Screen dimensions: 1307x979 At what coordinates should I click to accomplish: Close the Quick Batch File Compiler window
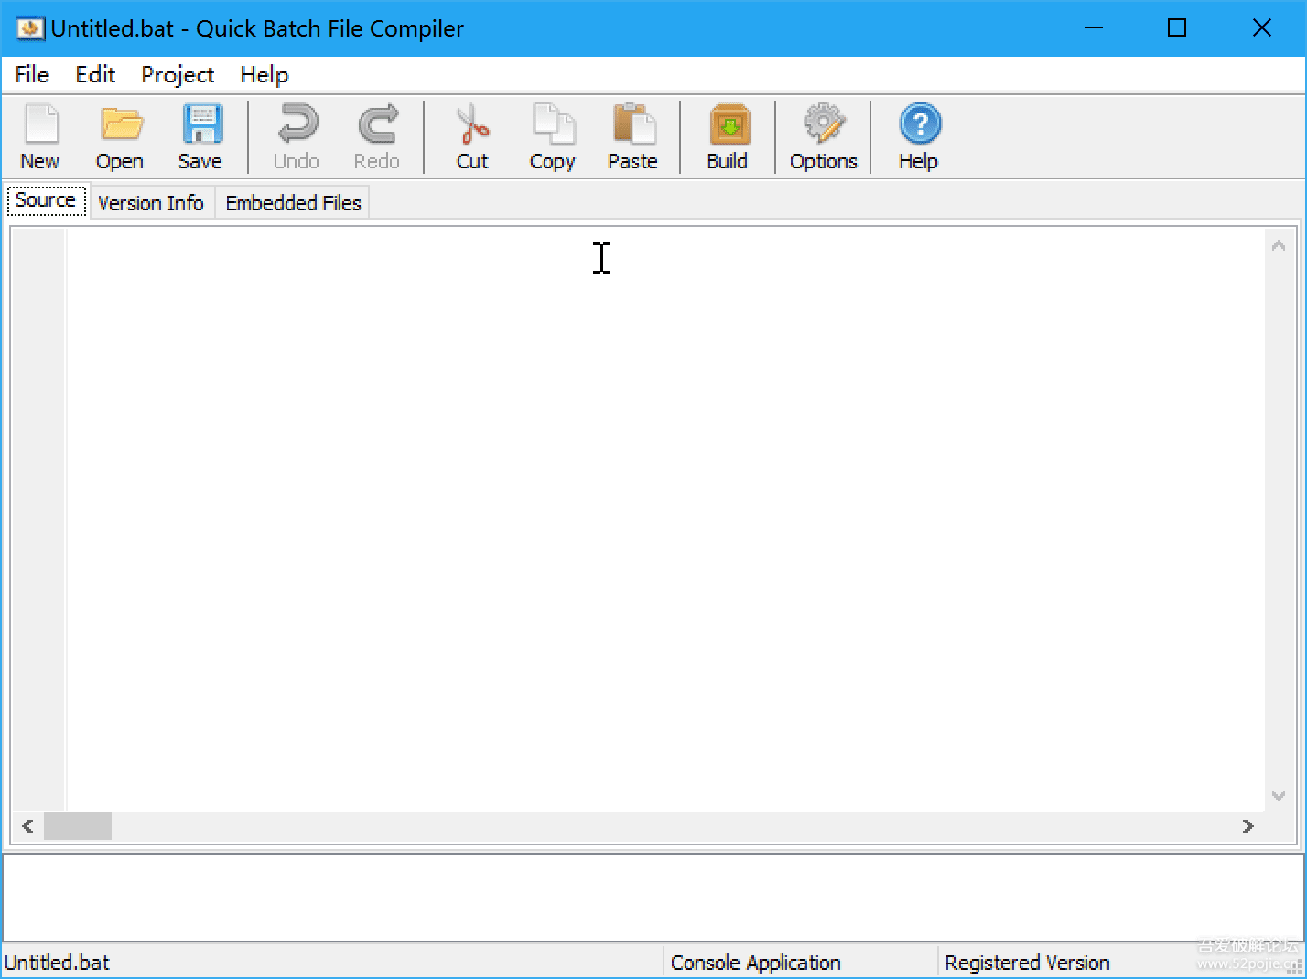1262,28
